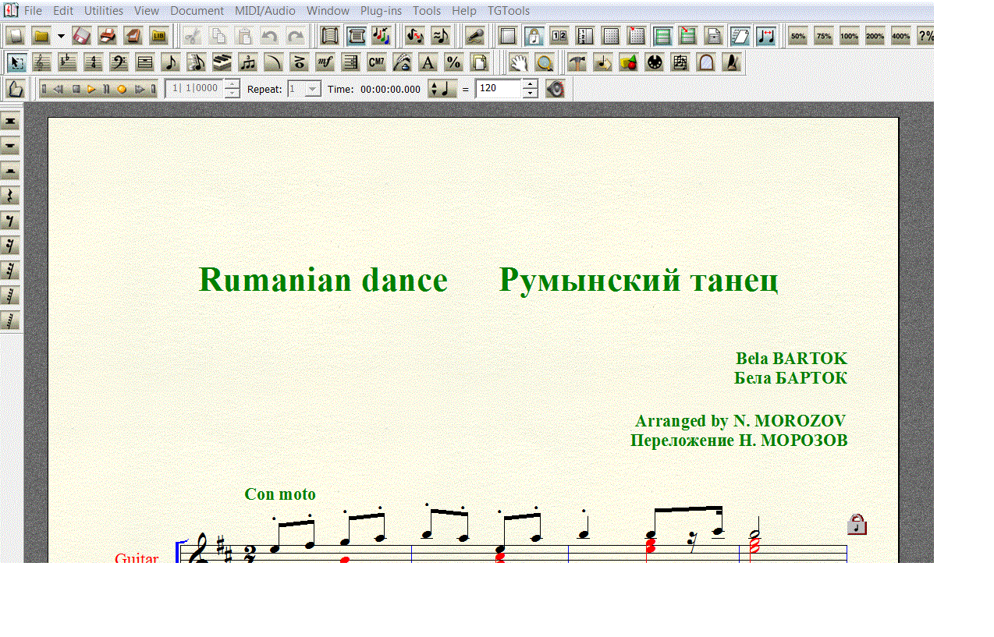Select the Page Layout tool
The height and width of the screenshot is (637, 994).
click(x=479, y=62)
